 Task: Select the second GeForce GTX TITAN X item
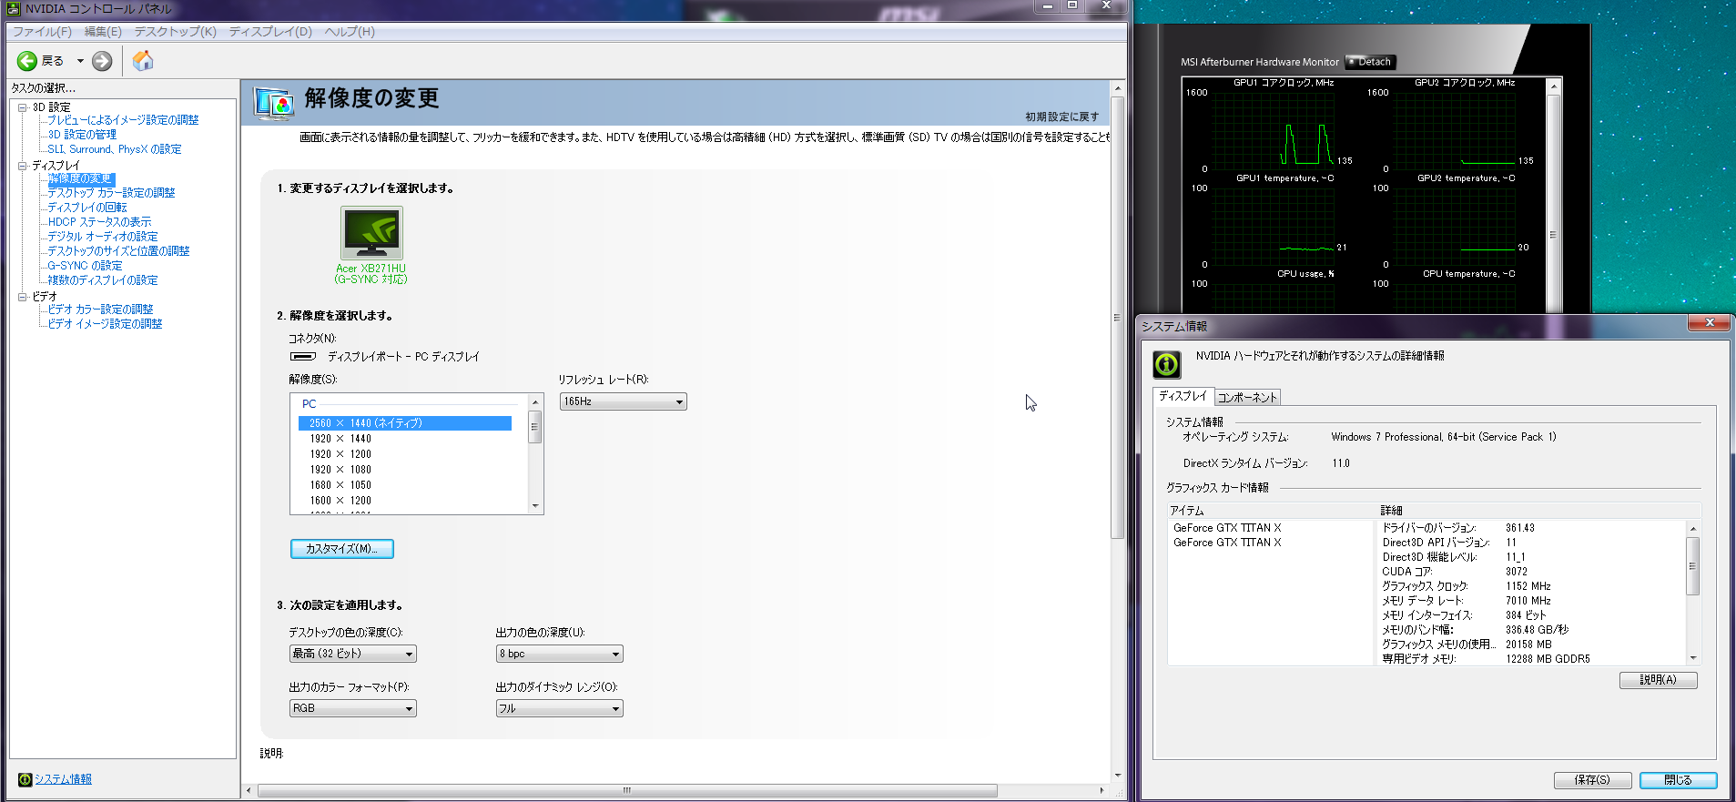tap(1227, 543)
